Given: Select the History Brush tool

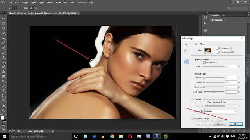Looking at the screenshot, I should [4, 62].
